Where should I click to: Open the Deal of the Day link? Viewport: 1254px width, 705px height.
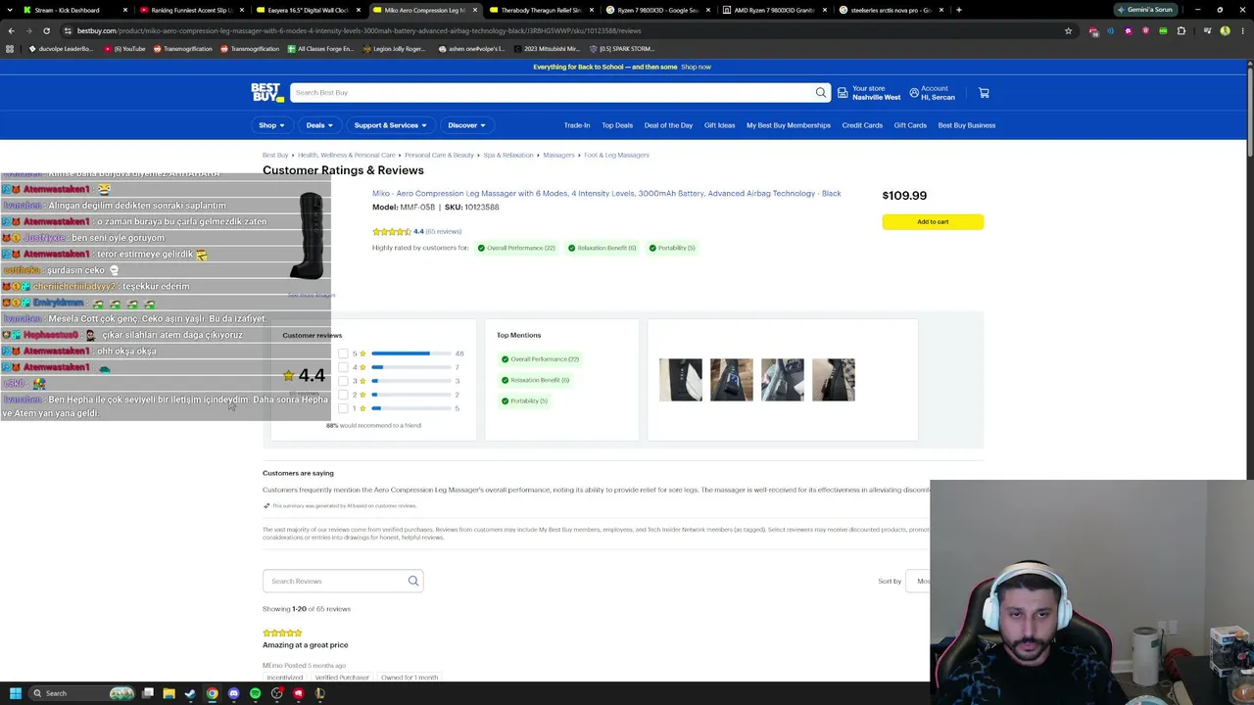[x=668, y=125]
